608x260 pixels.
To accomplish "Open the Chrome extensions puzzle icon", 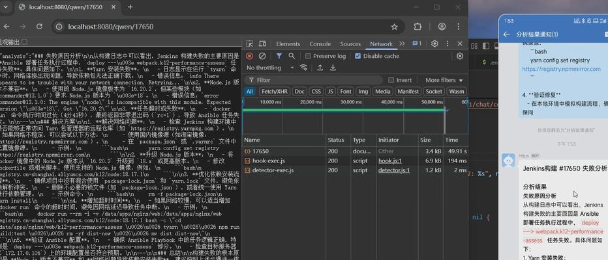I will tap(418, 27).
